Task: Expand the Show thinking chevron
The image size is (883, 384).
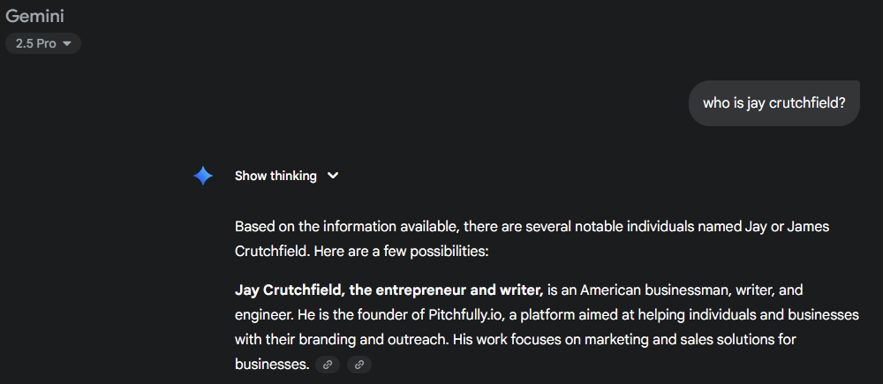Action: pos(333,176)
